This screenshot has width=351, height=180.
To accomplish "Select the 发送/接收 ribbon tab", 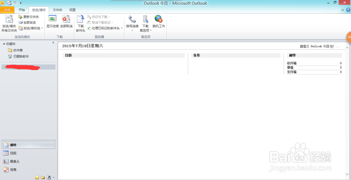I will [39, 10].
